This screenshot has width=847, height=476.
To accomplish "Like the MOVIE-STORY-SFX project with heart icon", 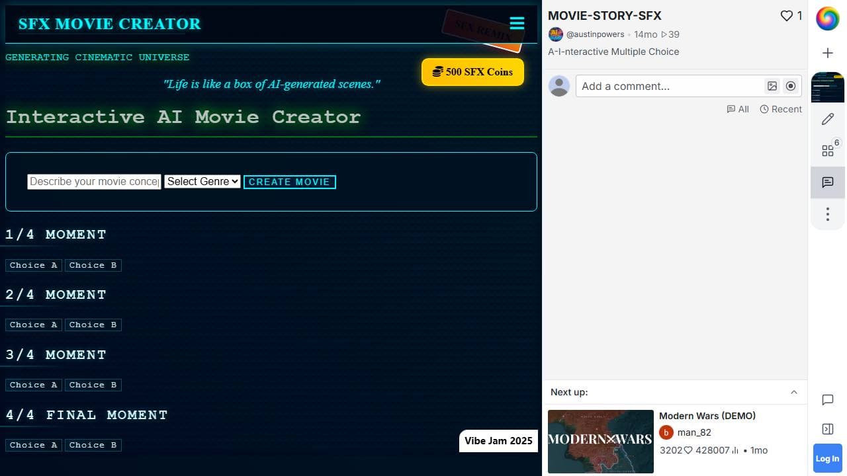I will pyautogui.click(x=787, y=16).
